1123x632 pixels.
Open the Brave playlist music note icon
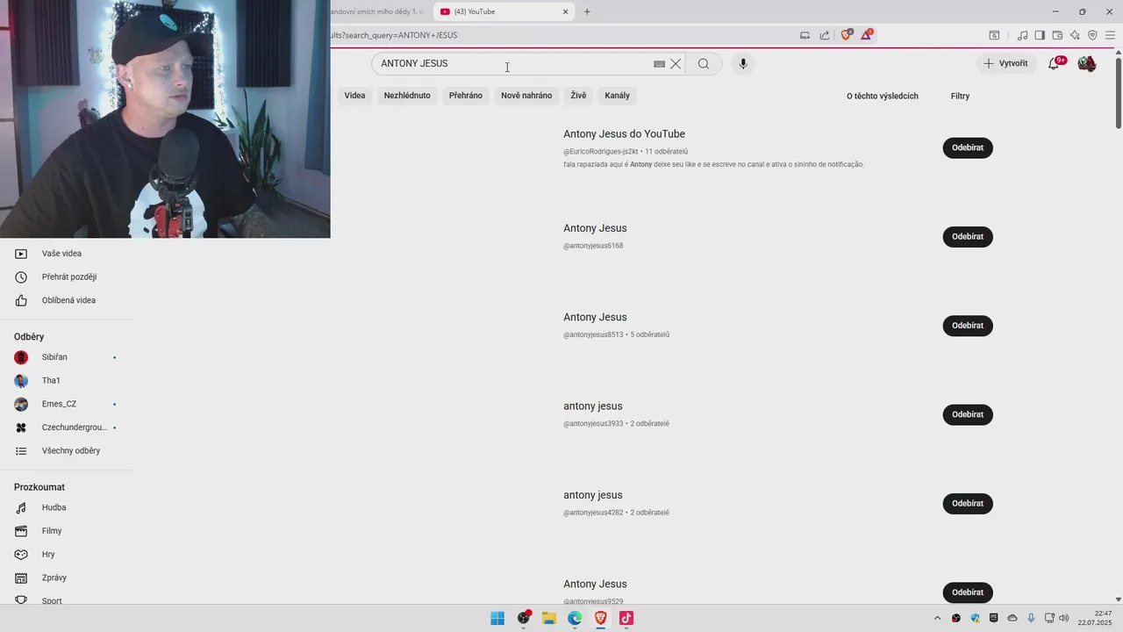click(1022, 35)
